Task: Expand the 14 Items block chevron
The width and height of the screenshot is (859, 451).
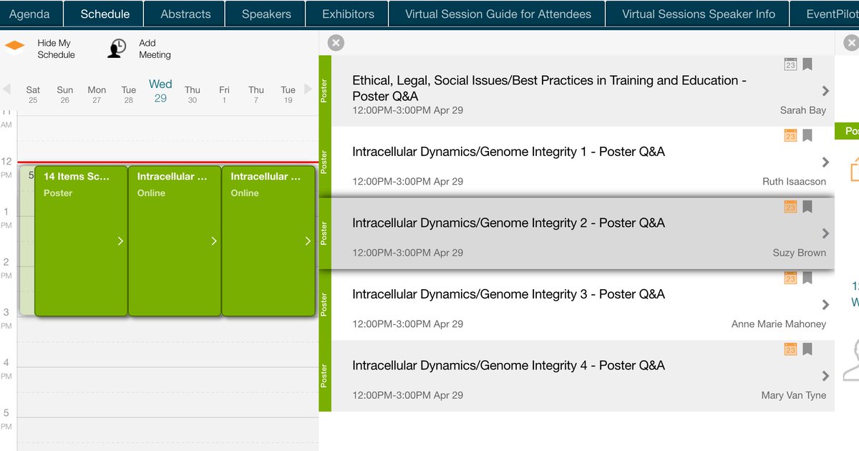Action: (x=120, y=241)
